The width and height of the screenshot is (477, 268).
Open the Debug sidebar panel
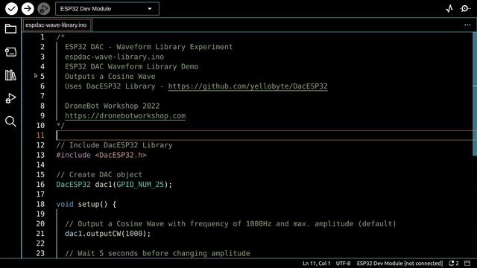click(10, 98)
